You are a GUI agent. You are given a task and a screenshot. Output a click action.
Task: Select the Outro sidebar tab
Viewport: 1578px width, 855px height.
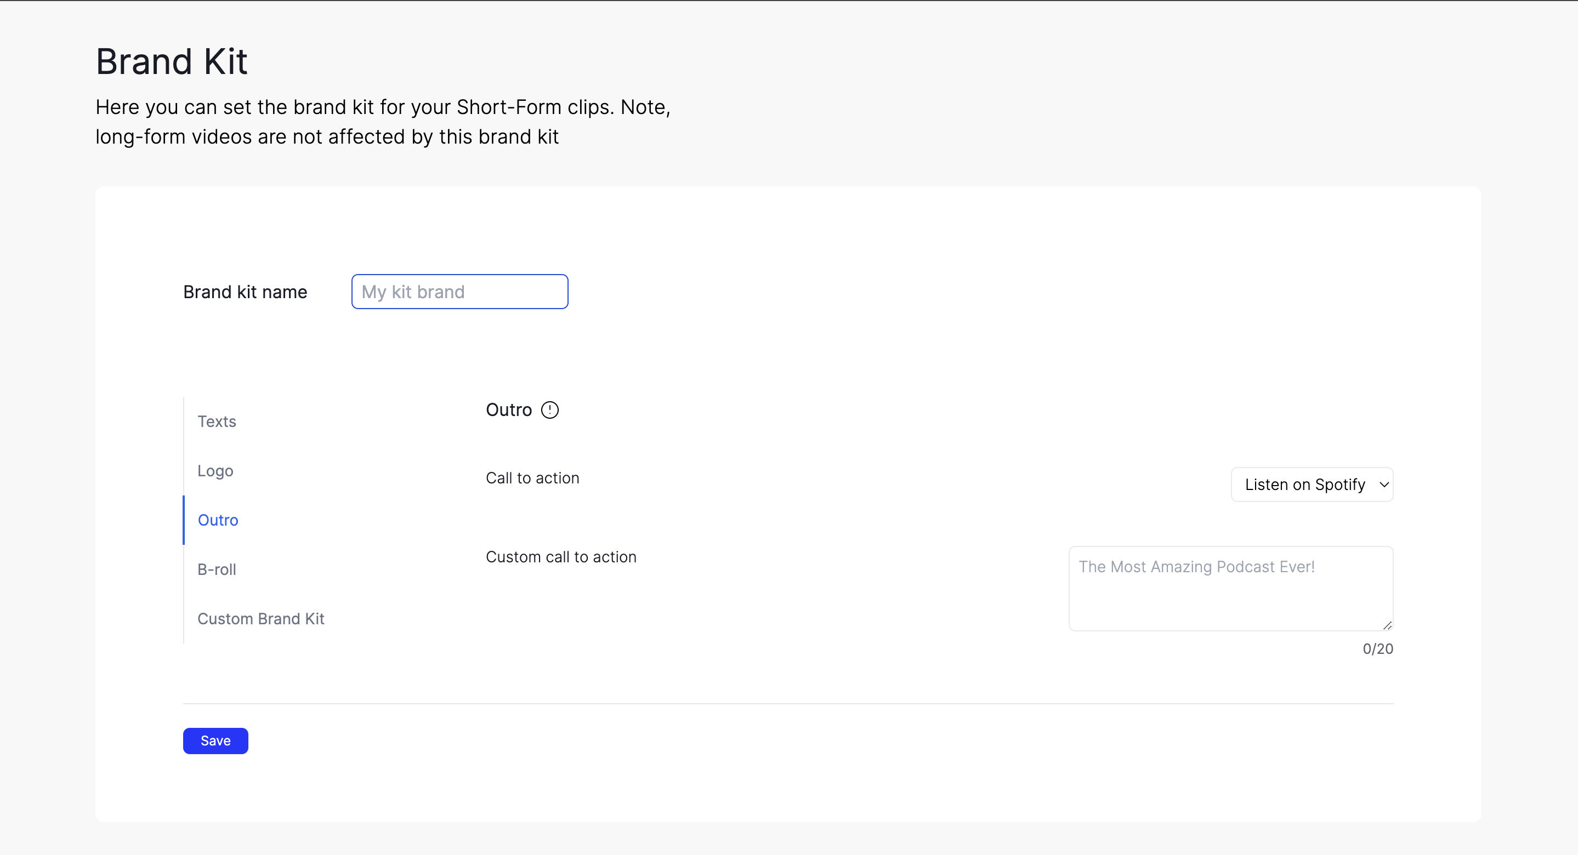tap(218, 520)
